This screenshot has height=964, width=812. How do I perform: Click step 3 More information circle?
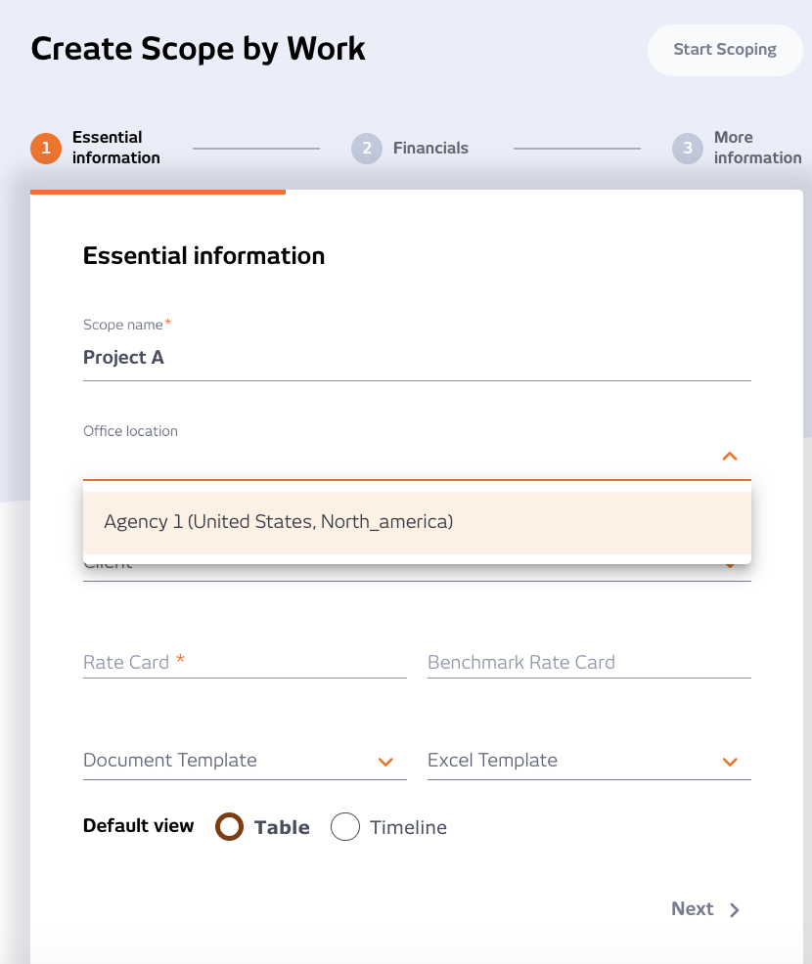pos(687,149)
